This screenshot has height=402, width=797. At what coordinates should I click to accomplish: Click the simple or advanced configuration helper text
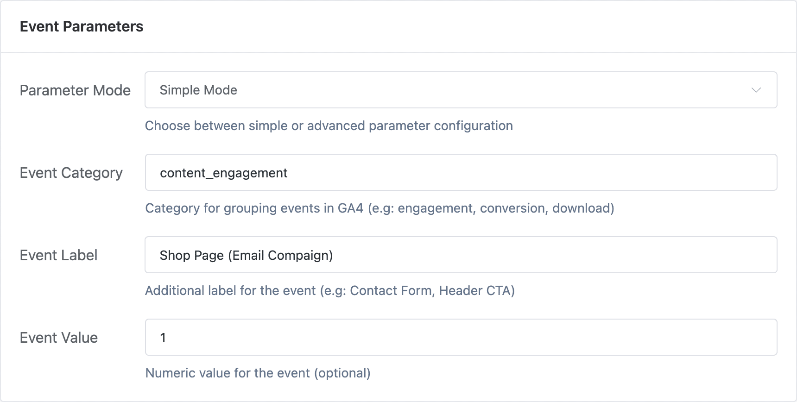click(329, 126)
